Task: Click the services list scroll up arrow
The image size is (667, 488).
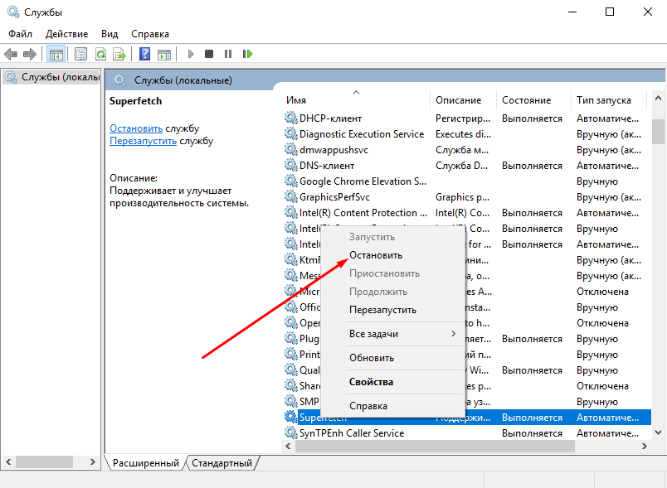Action: (658, 98)
